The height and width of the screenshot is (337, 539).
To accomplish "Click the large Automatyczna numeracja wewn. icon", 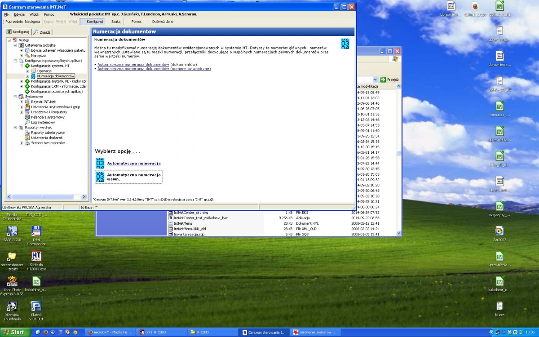I will pos(100,177).
